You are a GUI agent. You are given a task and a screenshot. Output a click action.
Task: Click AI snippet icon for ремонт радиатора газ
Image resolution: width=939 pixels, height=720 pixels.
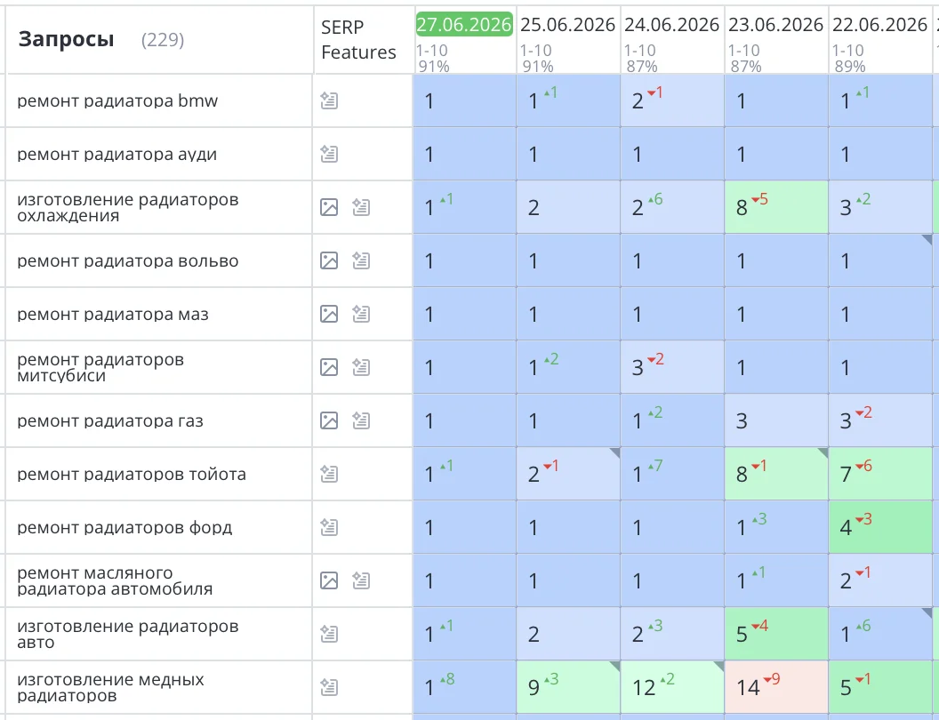pyautogui.click(x=360, y=420)
